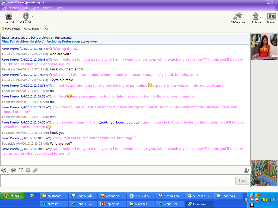Switch to SRS Audio taskbar window
Screen dimensions: 278x208
tap(141, 196)
